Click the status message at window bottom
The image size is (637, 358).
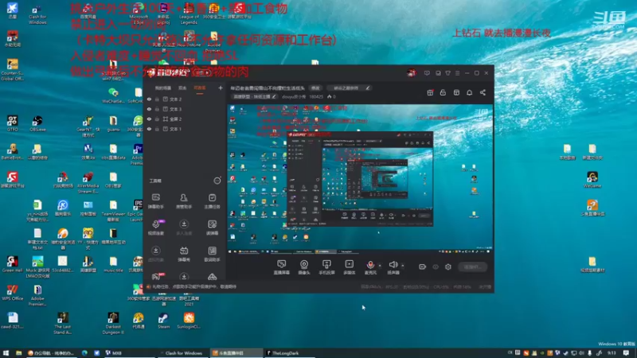point(193,286)
